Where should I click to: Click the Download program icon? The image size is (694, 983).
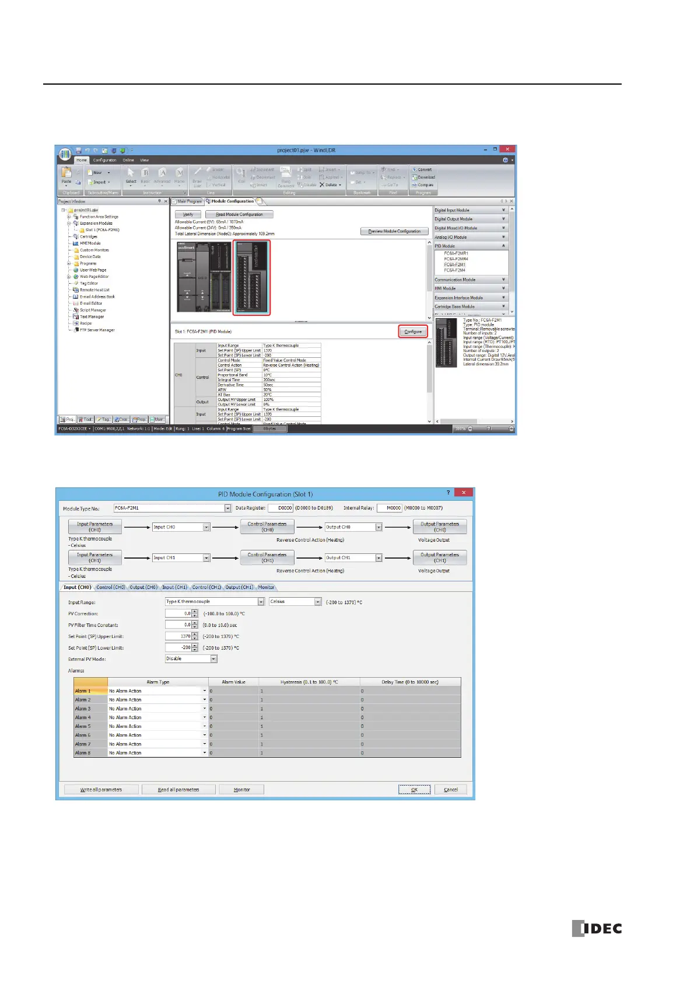[x=414, y=177]
